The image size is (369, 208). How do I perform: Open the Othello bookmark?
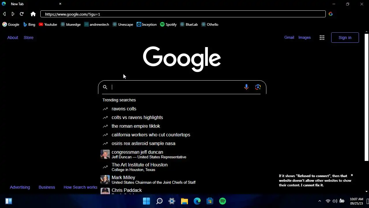(x=210, y=25)
